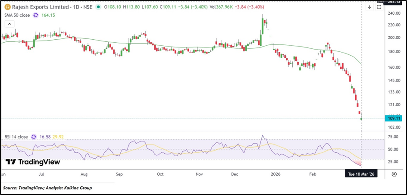Click the TradingView logo
The width and height of the screenshot is (407, 195).
(33, 162)
